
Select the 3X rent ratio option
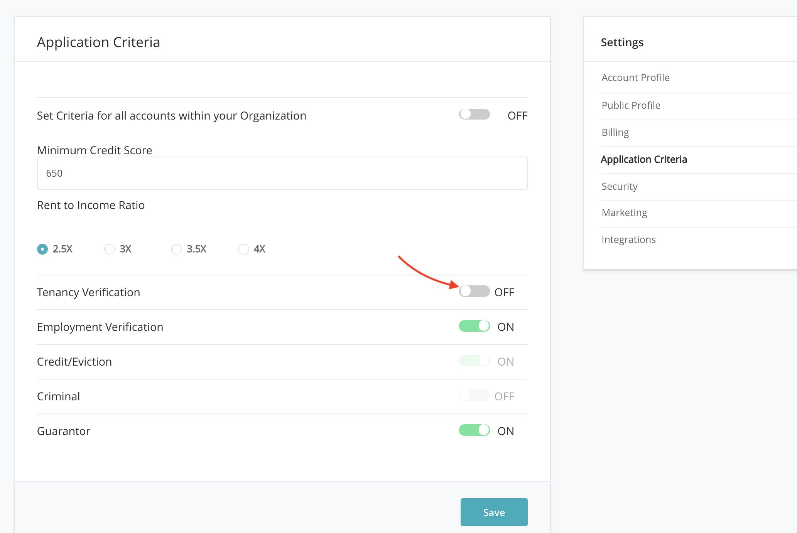pos(110,249)
